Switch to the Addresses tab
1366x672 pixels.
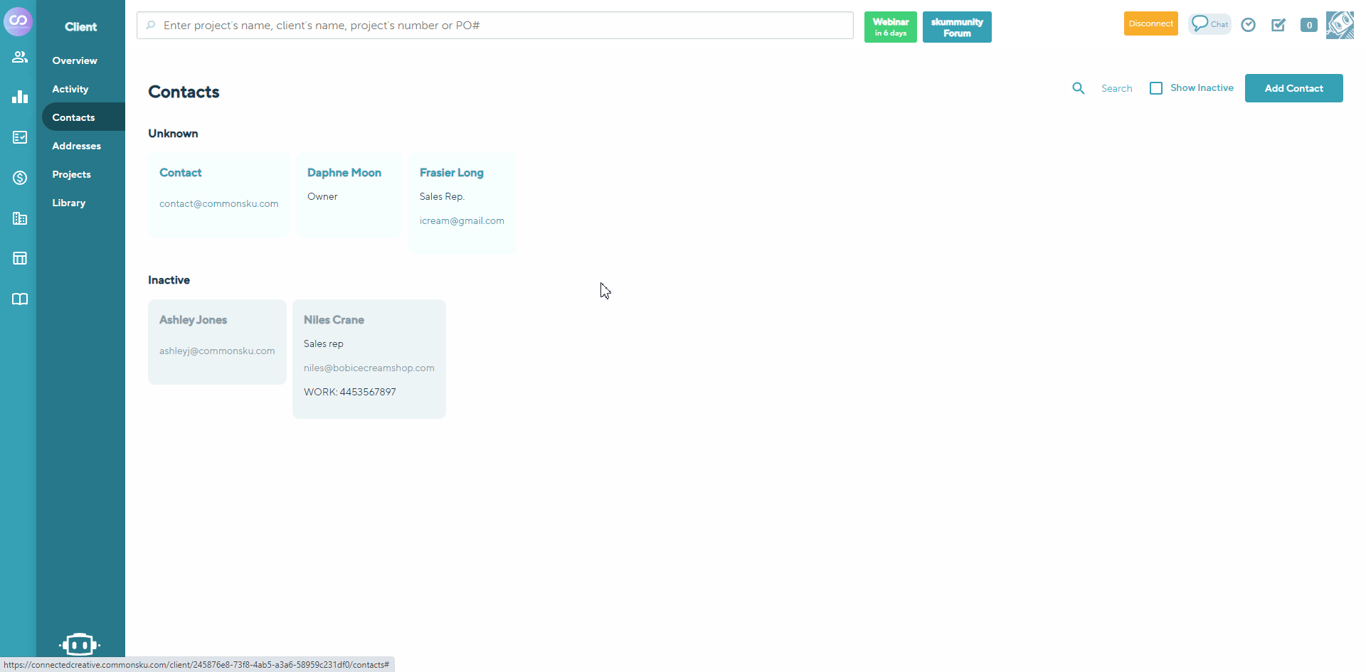click(76, 145)
